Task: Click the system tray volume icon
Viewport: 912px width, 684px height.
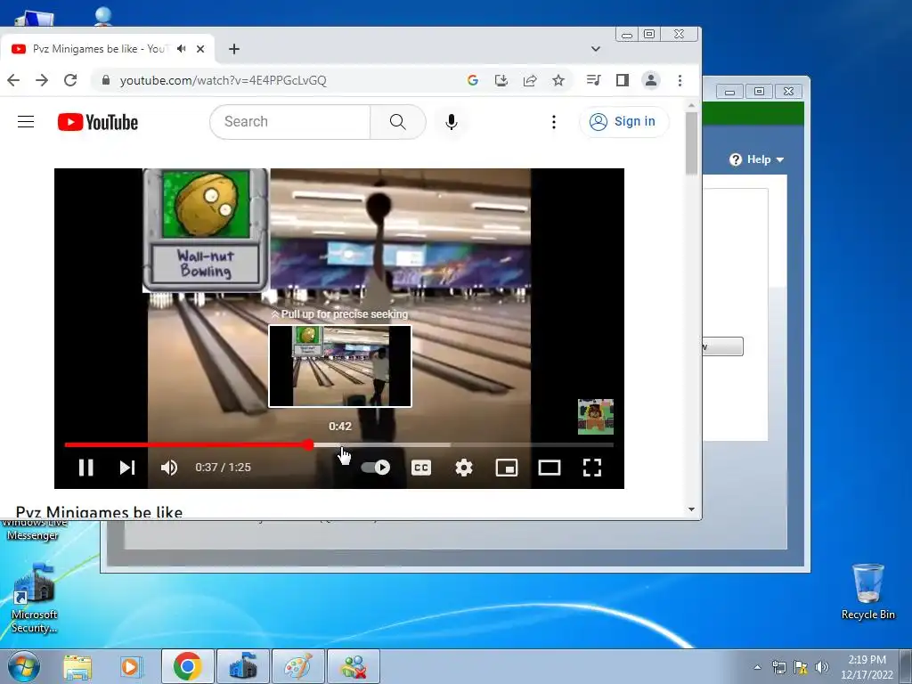Action: tap(822, 667)
